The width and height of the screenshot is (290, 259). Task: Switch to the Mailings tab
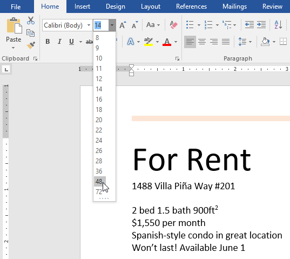(x=234, y=6)
